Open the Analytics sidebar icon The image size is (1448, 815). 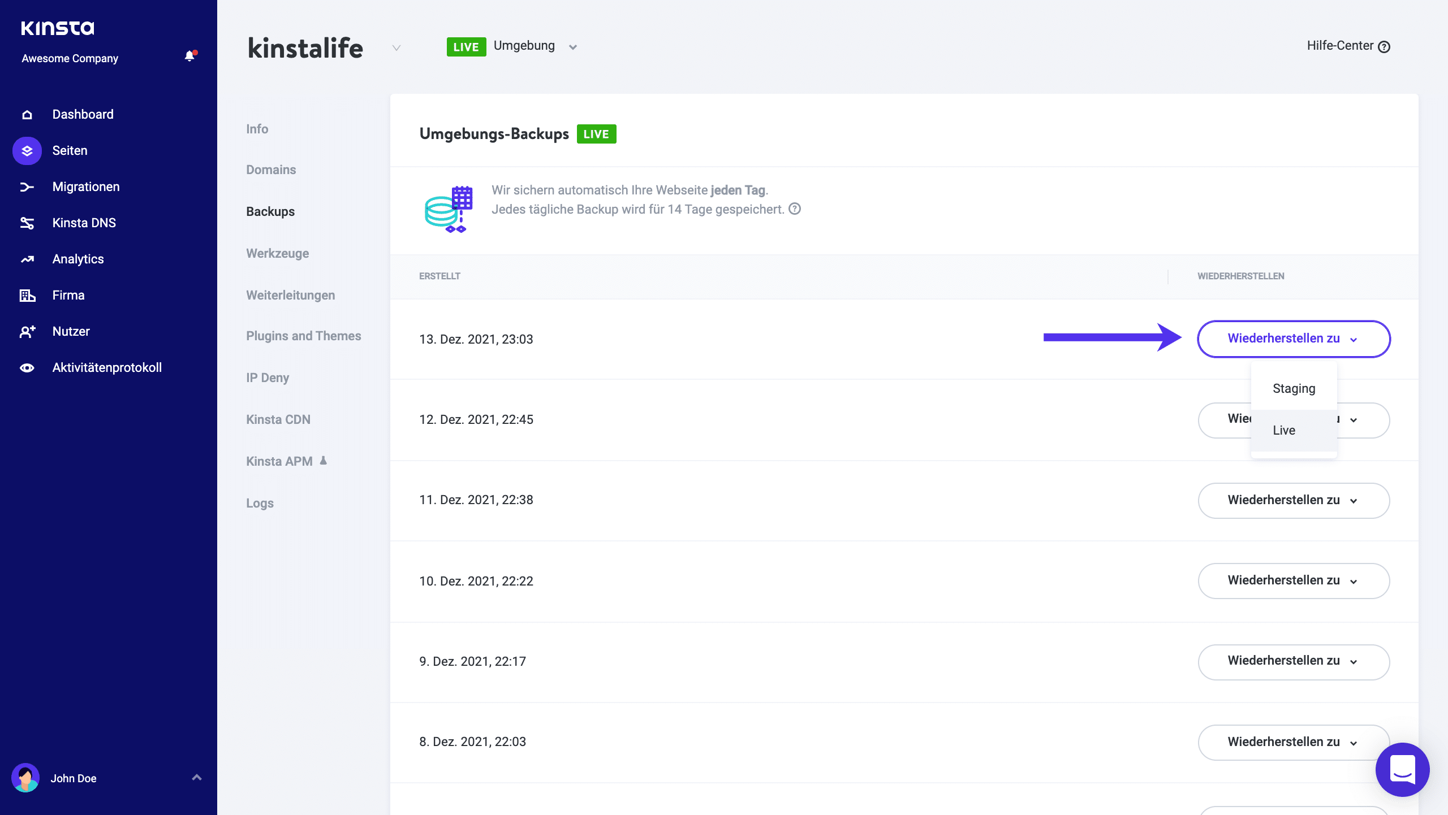click(x=27, y=259)
